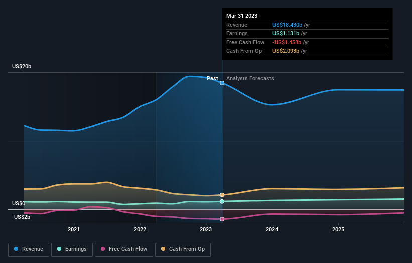Select the orange Cash From Op data point
412x263 pixels.
tap(222, 195)
